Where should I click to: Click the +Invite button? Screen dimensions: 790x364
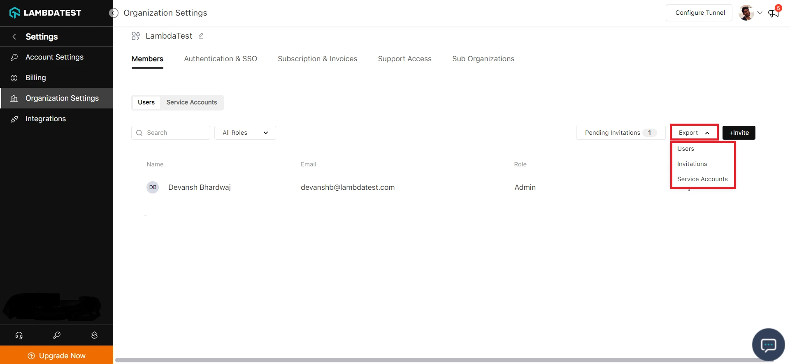pos(739,133)
